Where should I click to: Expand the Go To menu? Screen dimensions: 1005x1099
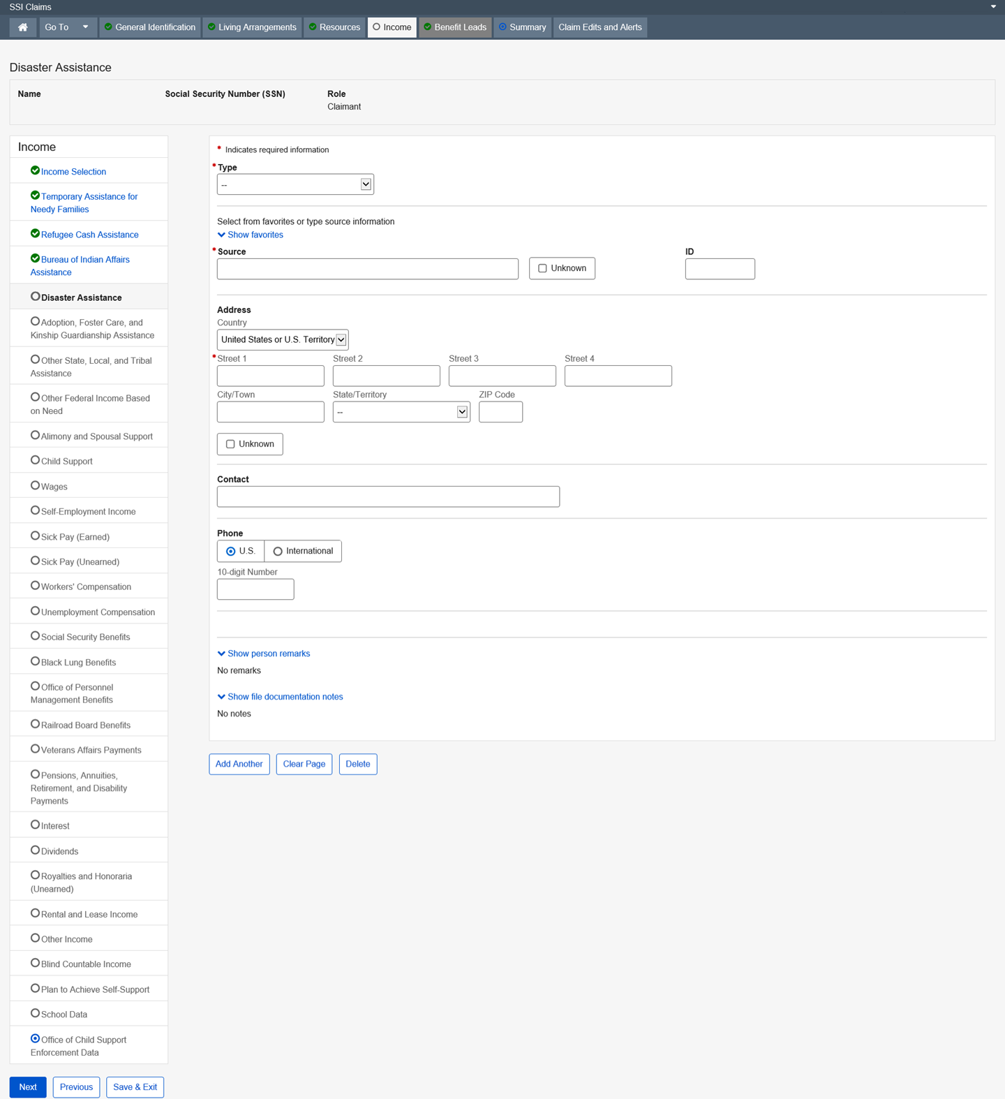67,27
